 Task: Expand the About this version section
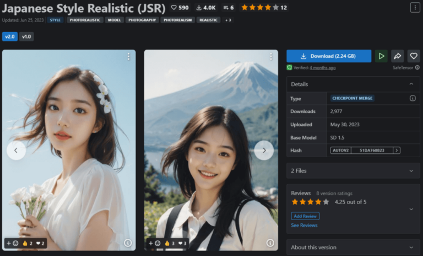[x=411, y=247]
